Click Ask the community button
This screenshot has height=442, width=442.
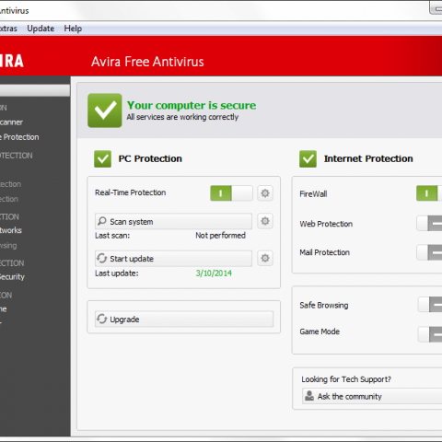click(x=372, y=396)
